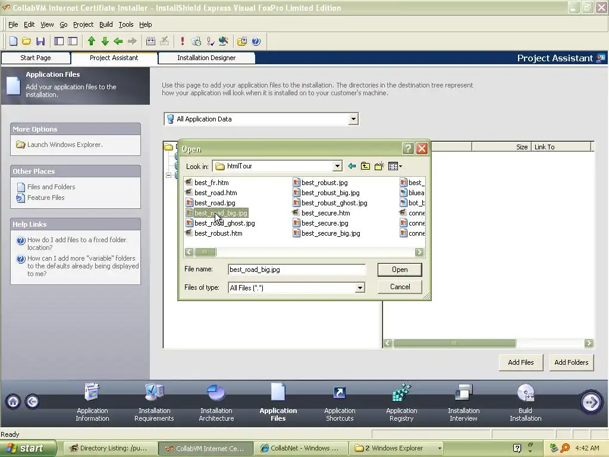This screenshot has height=457, width=609.
Task: Click the green down arrow toolbar icon
Action: click(x=105, y=41)
